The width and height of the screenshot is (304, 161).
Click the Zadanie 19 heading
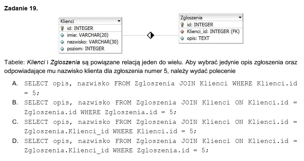coord(21,8)
